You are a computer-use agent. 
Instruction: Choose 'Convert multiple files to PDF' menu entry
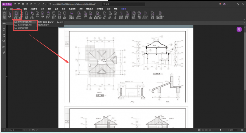click(x=25, y=25)
